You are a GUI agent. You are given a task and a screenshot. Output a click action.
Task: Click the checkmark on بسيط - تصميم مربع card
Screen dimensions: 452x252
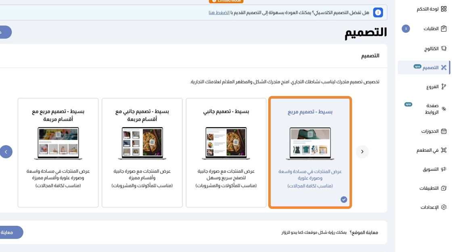[x=343, y=199]
